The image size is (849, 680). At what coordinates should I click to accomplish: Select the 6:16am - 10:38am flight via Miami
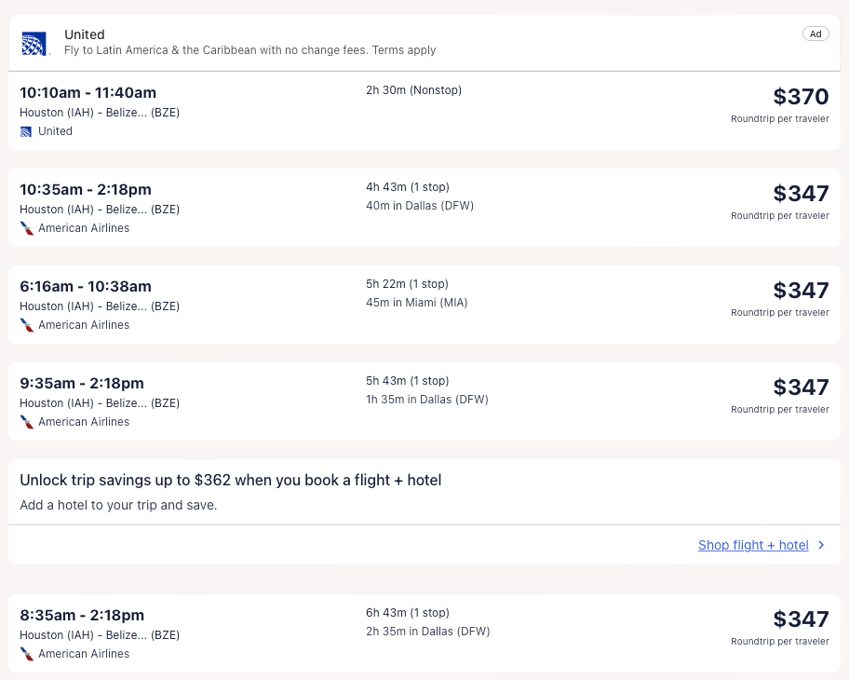tap(85, 287)
